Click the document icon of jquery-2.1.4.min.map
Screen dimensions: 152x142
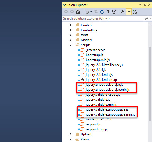coord(82,80)
